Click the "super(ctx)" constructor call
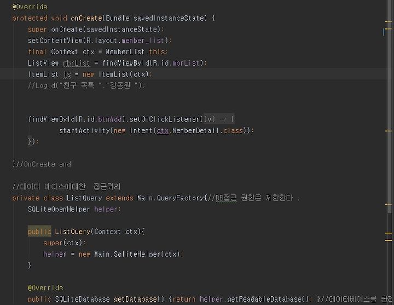This screenshot has width=394, height=305. pos(63,243)
